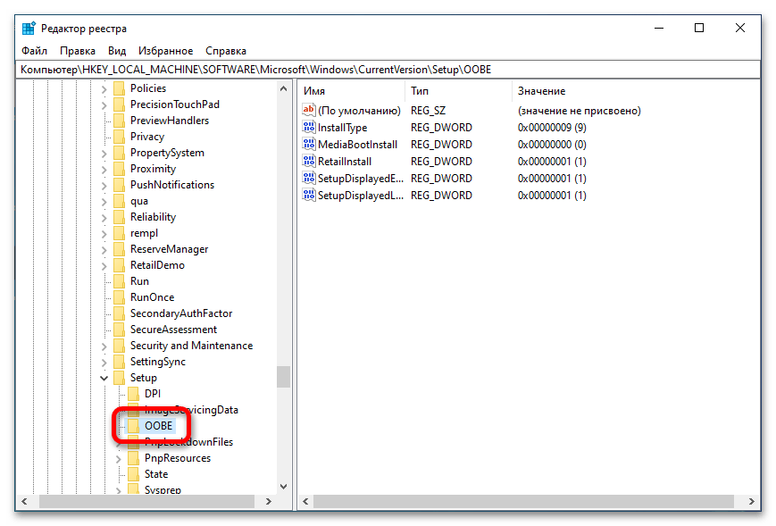The width and height of the screenshot is (776, 526).
Task: Click the DWORD icon of SetupDisplayedL...
Action: (309, 195)
